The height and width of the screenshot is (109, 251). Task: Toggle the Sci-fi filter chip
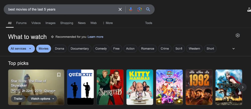pos(179,49)
